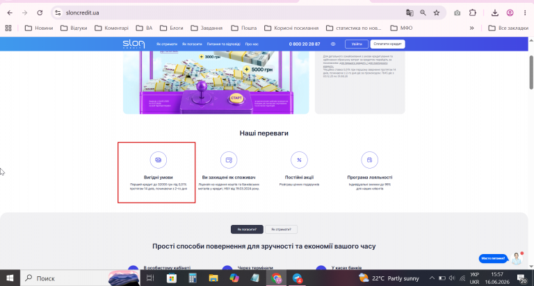Open the Відгуки bookmark folder
Viewport: 534px width, 286px height.
pos(74,28)
